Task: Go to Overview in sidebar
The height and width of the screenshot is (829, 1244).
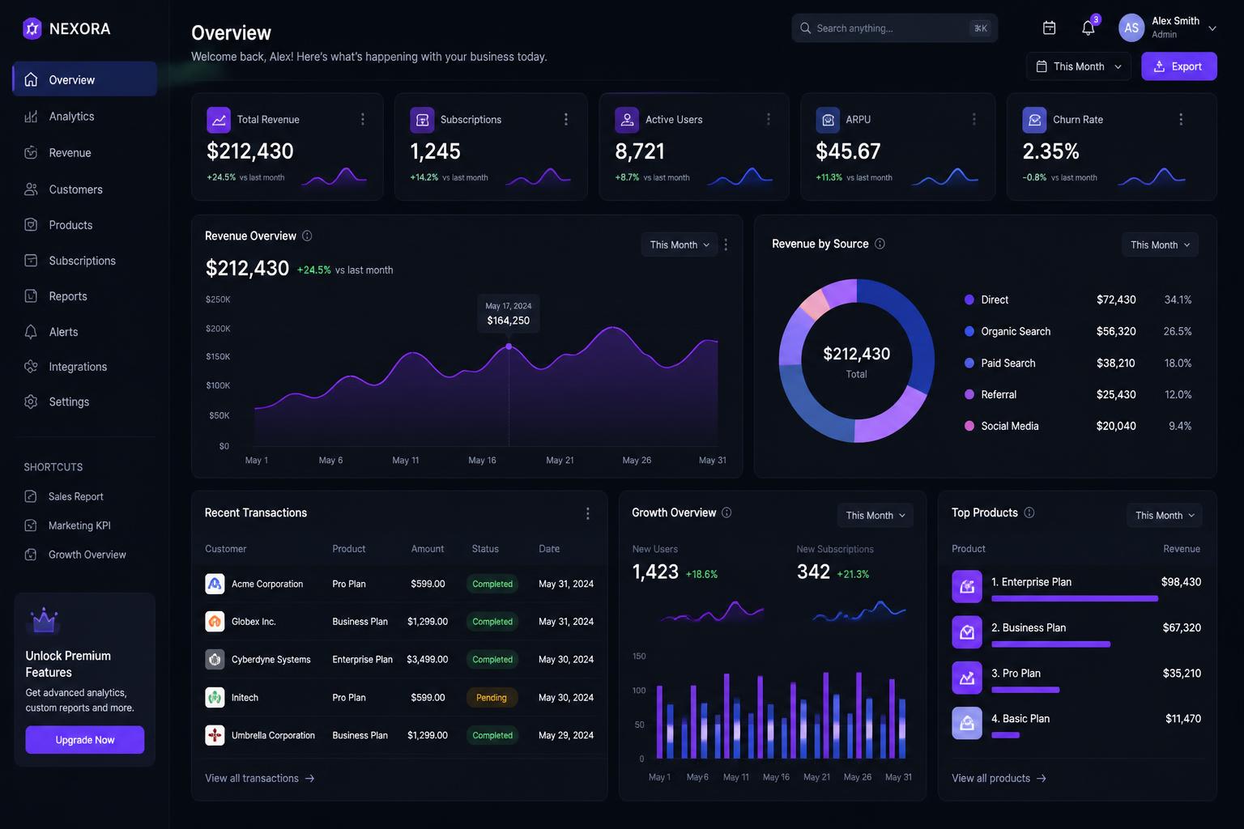Action: 85,79
